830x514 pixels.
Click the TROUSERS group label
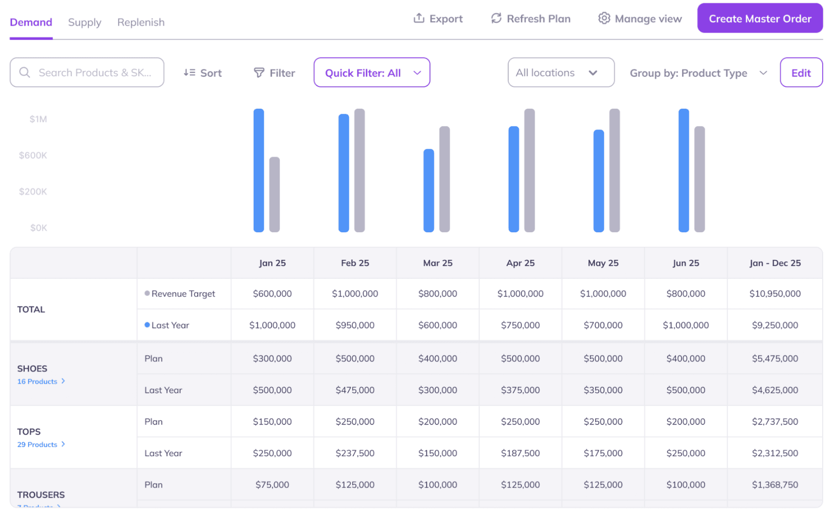[41, 495]
